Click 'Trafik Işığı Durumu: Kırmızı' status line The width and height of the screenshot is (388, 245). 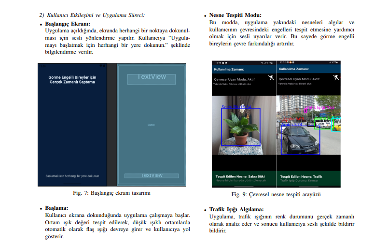(299, 181)
